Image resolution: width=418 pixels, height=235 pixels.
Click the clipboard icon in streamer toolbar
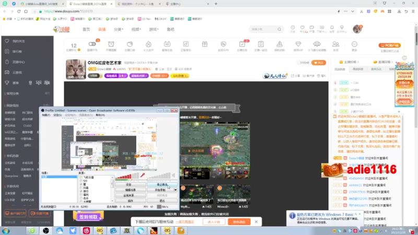click(261, 44)
